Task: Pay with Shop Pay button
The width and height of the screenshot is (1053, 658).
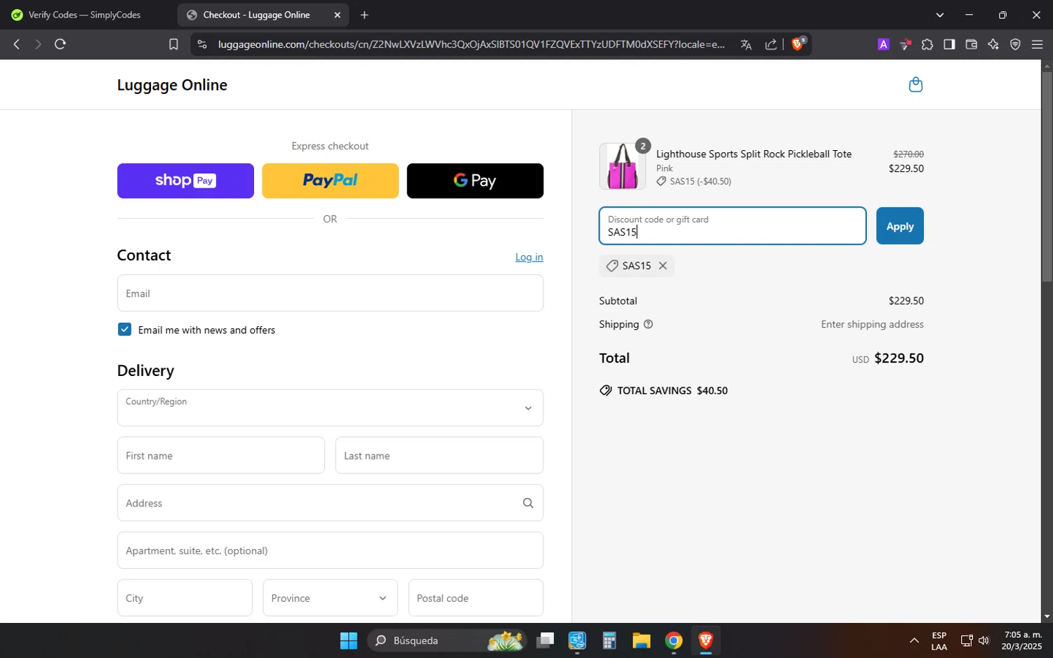Action: coord(185,181)
